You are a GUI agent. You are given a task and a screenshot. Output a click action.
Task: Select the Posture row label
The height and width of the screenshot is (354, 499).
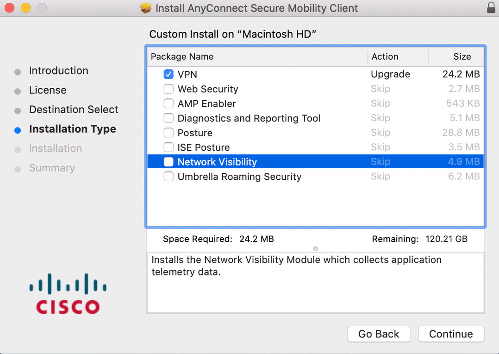tap(195, 133)
